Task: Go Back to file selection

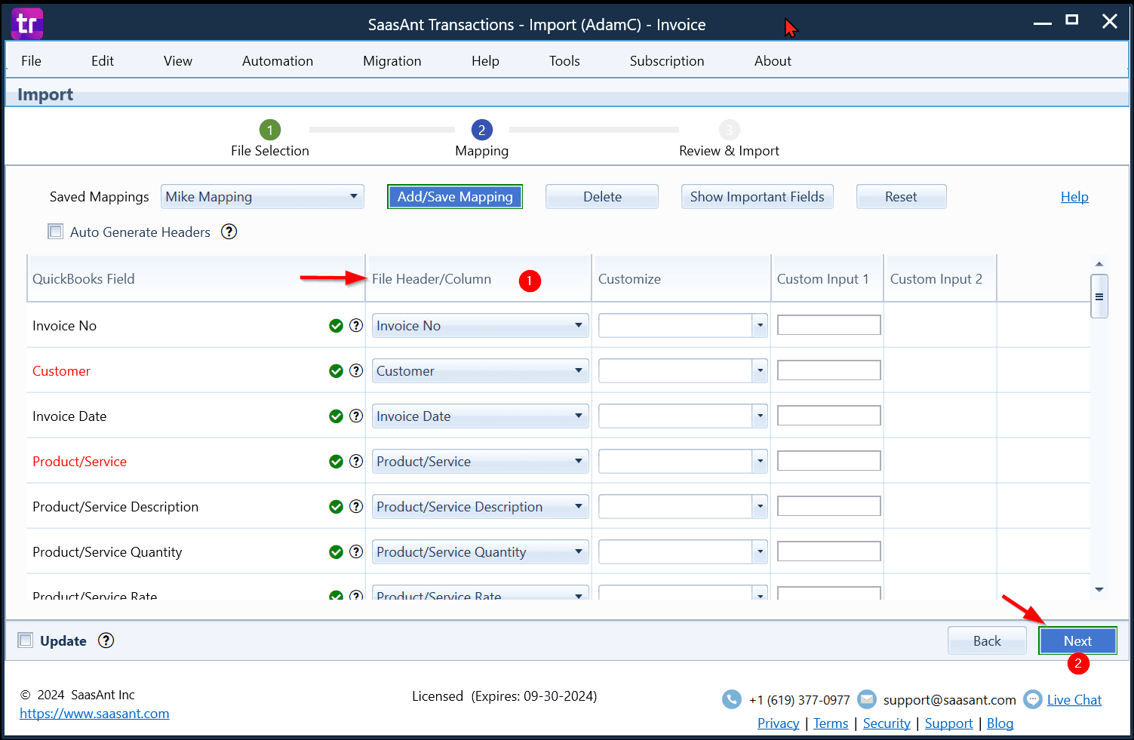Action: pos(987,640)
